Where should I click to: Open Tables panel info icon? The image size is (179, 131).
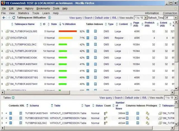pos(13,98)
